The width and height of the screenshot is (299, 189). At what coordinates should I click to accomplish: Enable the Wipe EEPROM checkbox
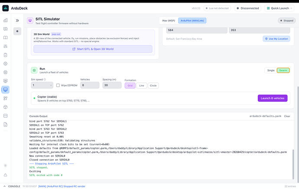[58, 85]
